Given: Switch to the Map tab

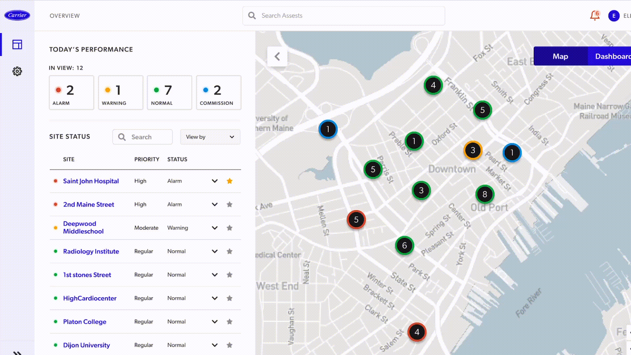Looking at the screenshot, I should tap(560, 56).
